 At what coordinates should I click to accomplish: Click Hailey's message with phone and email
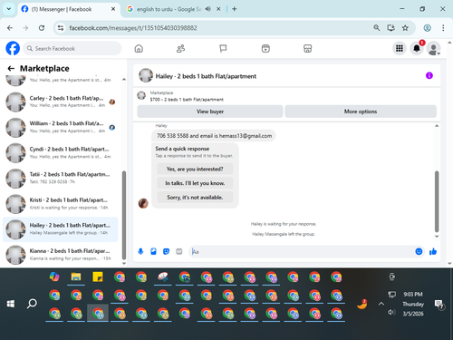point(214,136)
